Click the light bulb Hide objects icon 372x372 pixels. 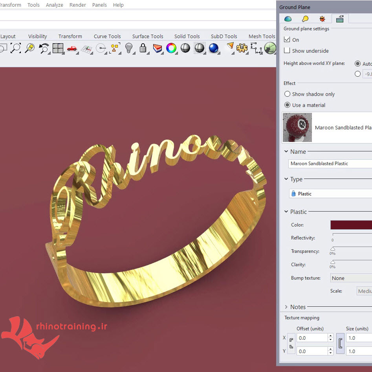(x=128, y=48)
